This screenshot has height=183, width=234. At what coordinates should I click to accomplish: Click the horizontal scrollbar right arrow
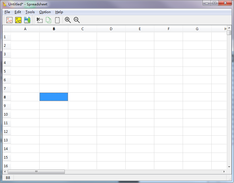pyautogui.click(x=224, y=172)
